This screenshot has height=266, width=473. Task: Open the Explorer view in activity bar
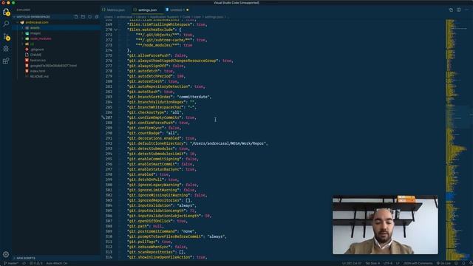coord(6,12)
